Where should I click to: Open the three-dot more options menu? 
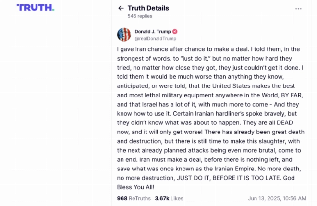coord(298,9)
